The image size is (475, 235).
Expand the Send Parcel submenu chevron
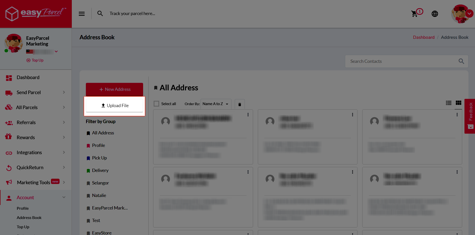64,92
